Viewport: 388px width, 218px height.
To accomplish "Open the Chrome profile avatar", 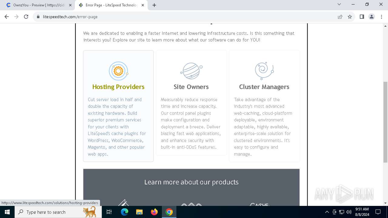I will point(372,17).
